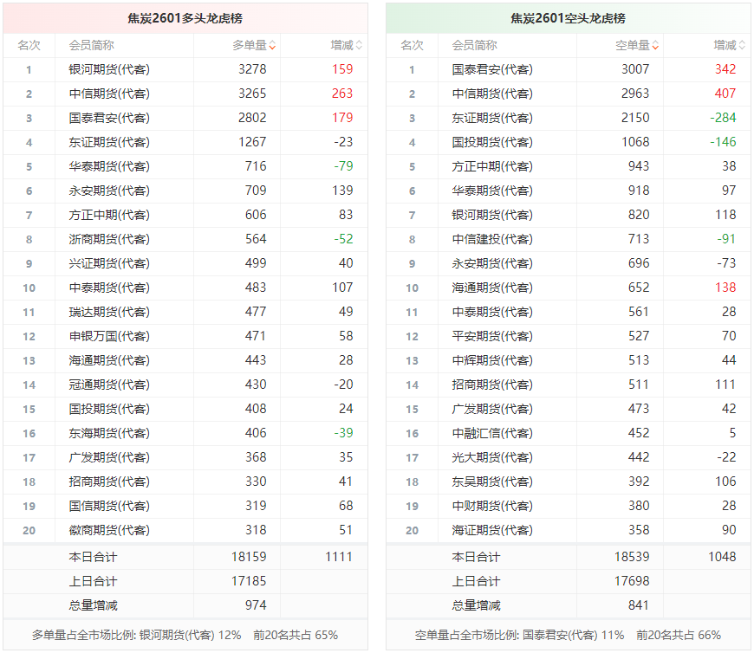The height and width of the screenshot is (653, 754).
Task: Click short table 本日合计 value 18539
Action: [x=632, y=557]
